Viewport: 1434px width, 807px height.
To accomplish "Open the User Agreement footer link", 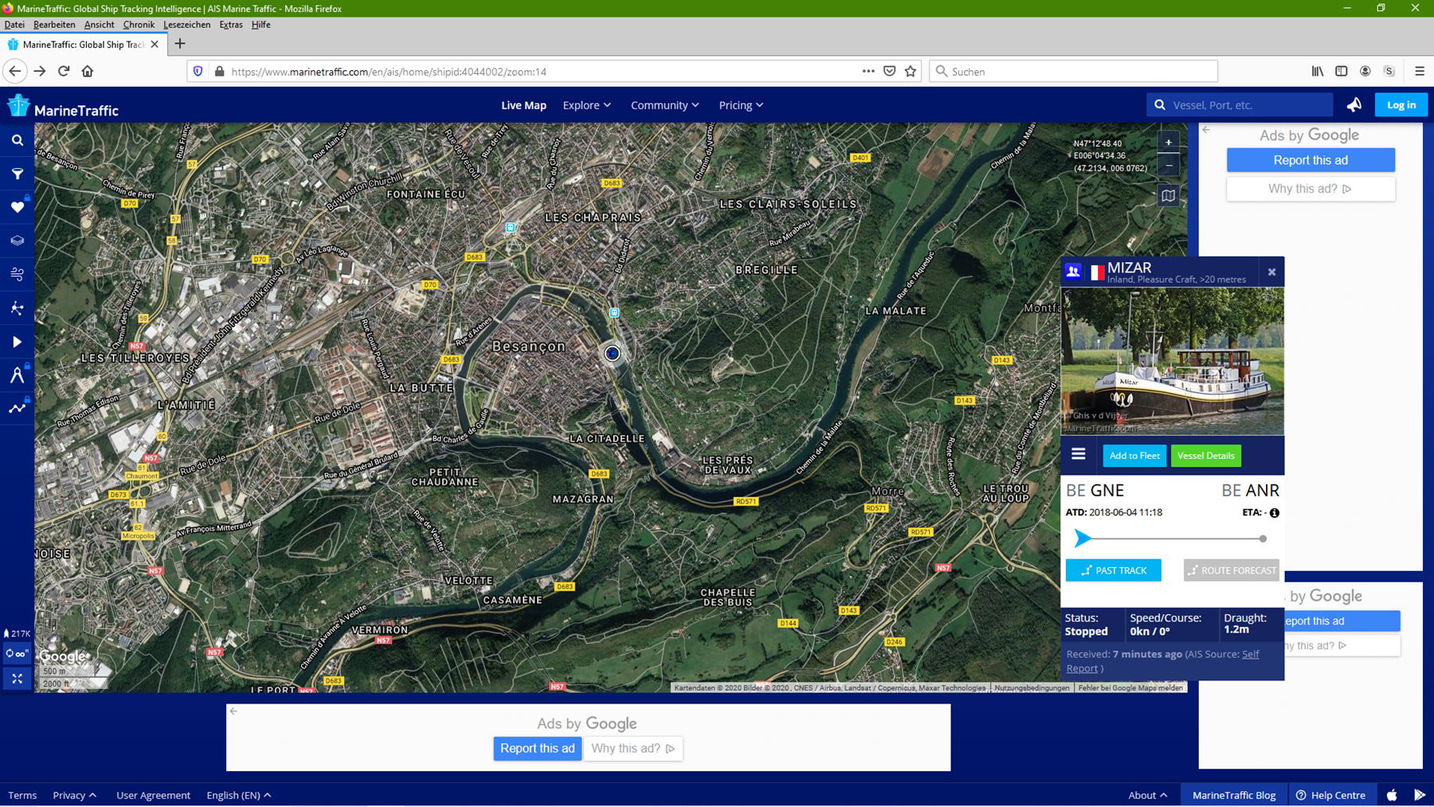I will [x=153, y=795].
